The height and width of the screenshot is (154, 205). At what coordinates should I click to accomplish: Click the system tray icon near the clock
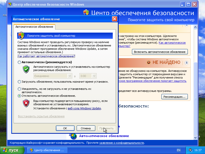(x=191, y=150)
